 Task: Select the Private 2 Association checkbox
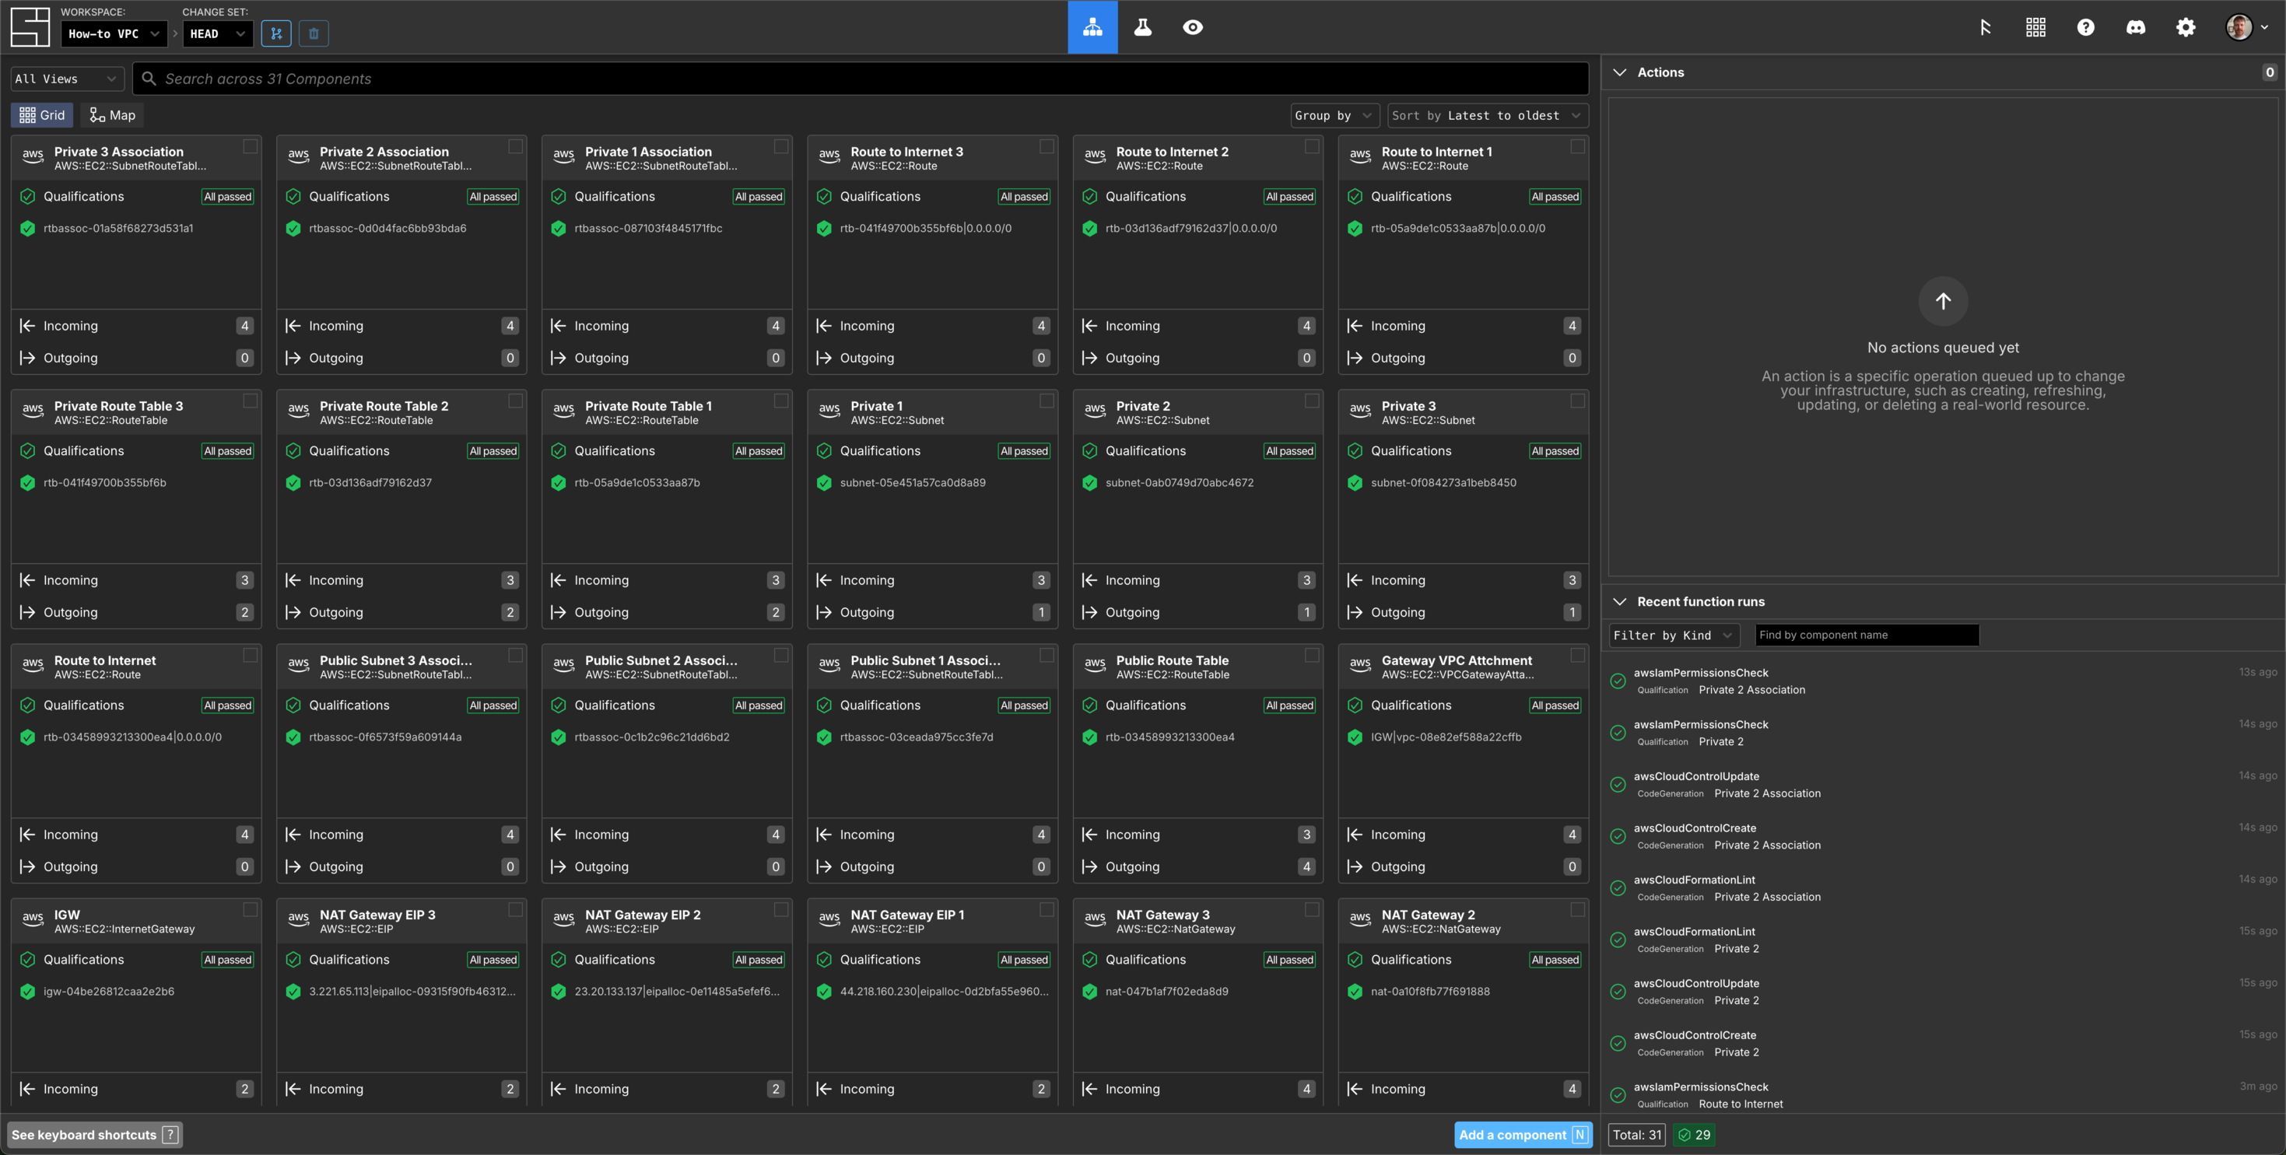click(x=515, y=146)
